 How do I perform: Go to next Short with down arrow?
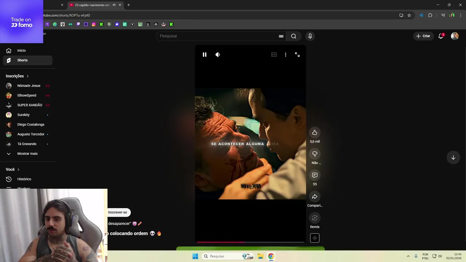453,158
